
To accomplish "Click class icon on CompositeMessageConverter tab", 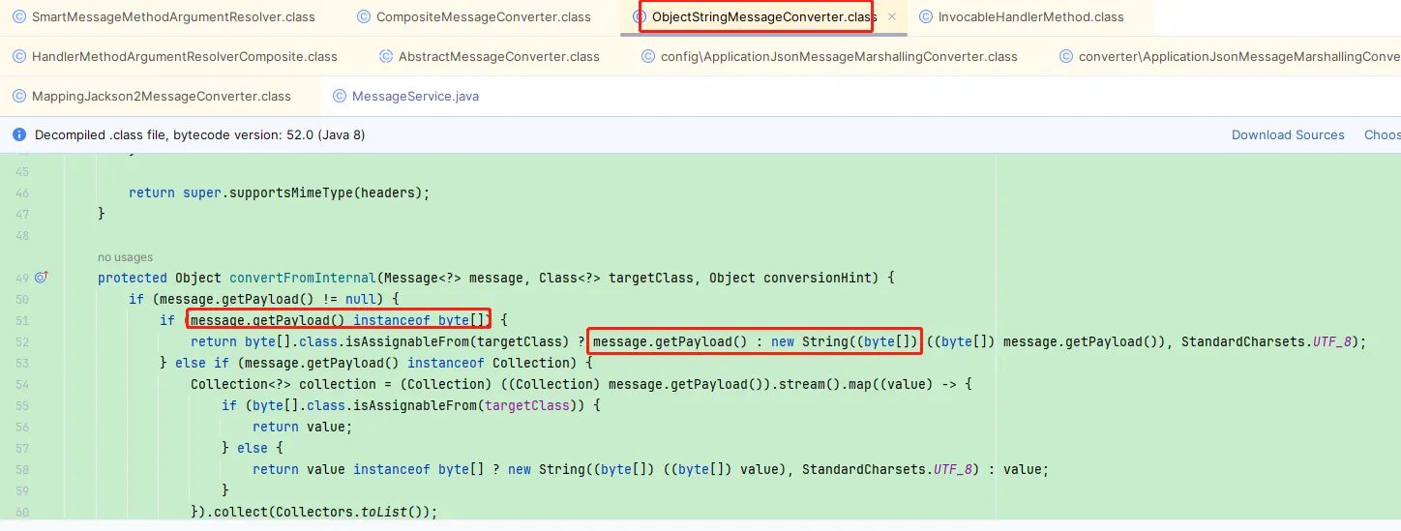I will pos(364,16).
